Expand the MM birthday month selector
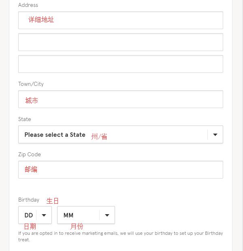The height and width of the screenshot is (251, 243). (86, 215)
